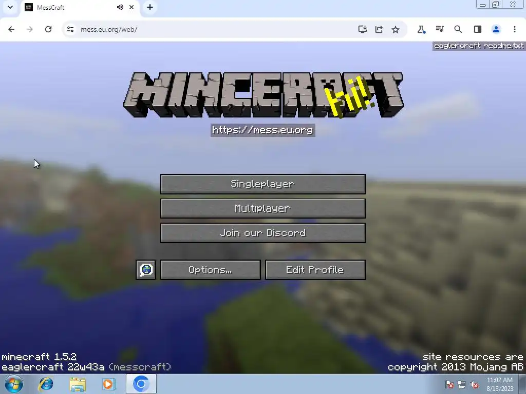526x394 pixels.
Task: Click the search magnifier toolbar icon
Action: pyautogui.click(x=458, y=29)
